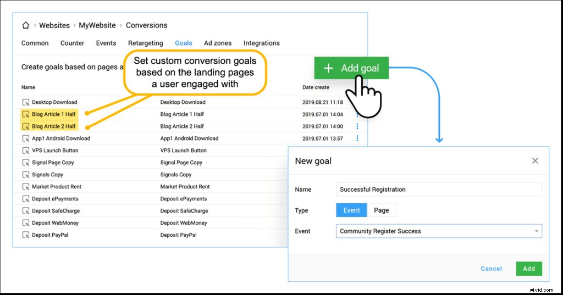Close the New goal dialog
Viewport: 563px width, 295px height.
pyautogui.click(x=535, y=161)
